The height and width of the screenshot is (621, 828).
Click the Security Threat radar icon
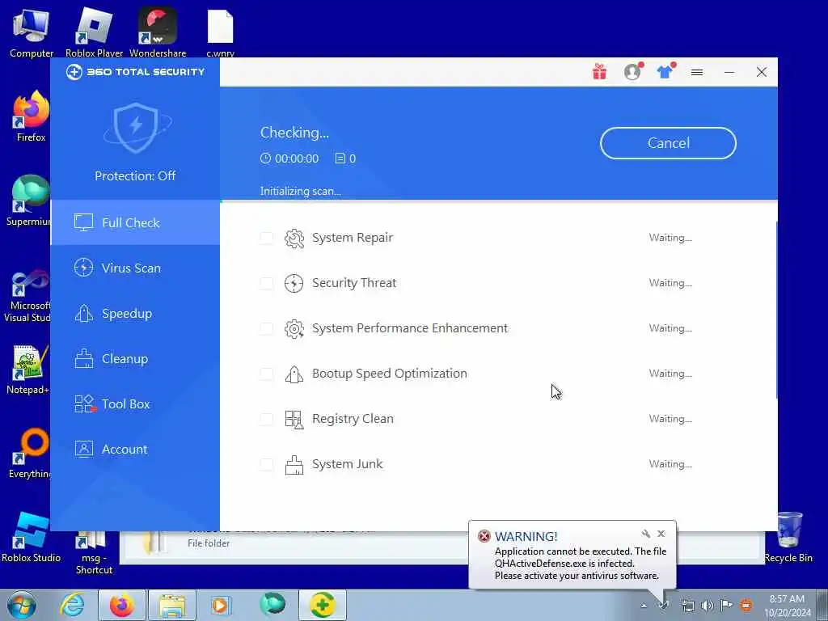point(294,284)
